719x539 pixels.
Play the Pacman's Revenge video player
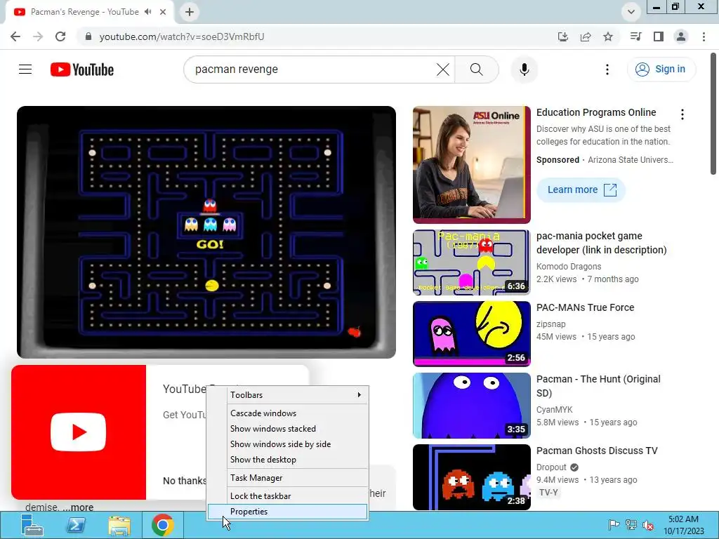206,232
